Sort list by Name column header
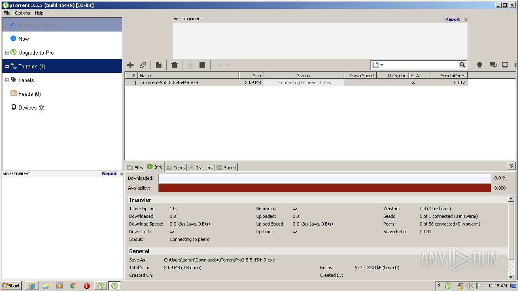 pyautogui.click(x=188, y=76)
